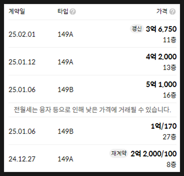Open the 25.02.01 transaction row

92,34
